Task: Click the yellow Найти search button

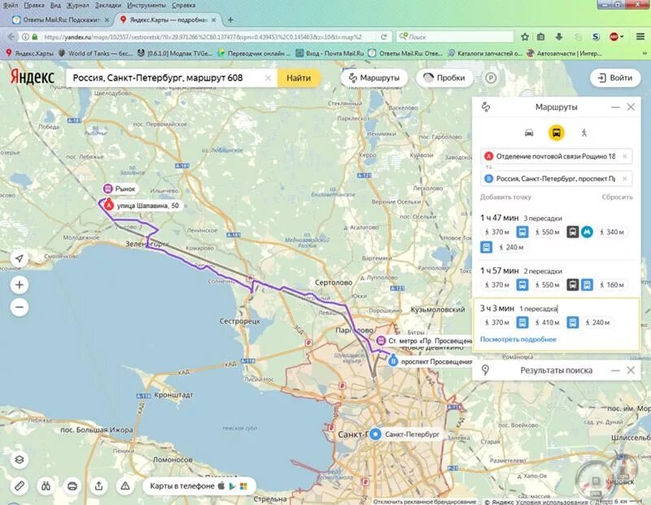Action: 299,77
